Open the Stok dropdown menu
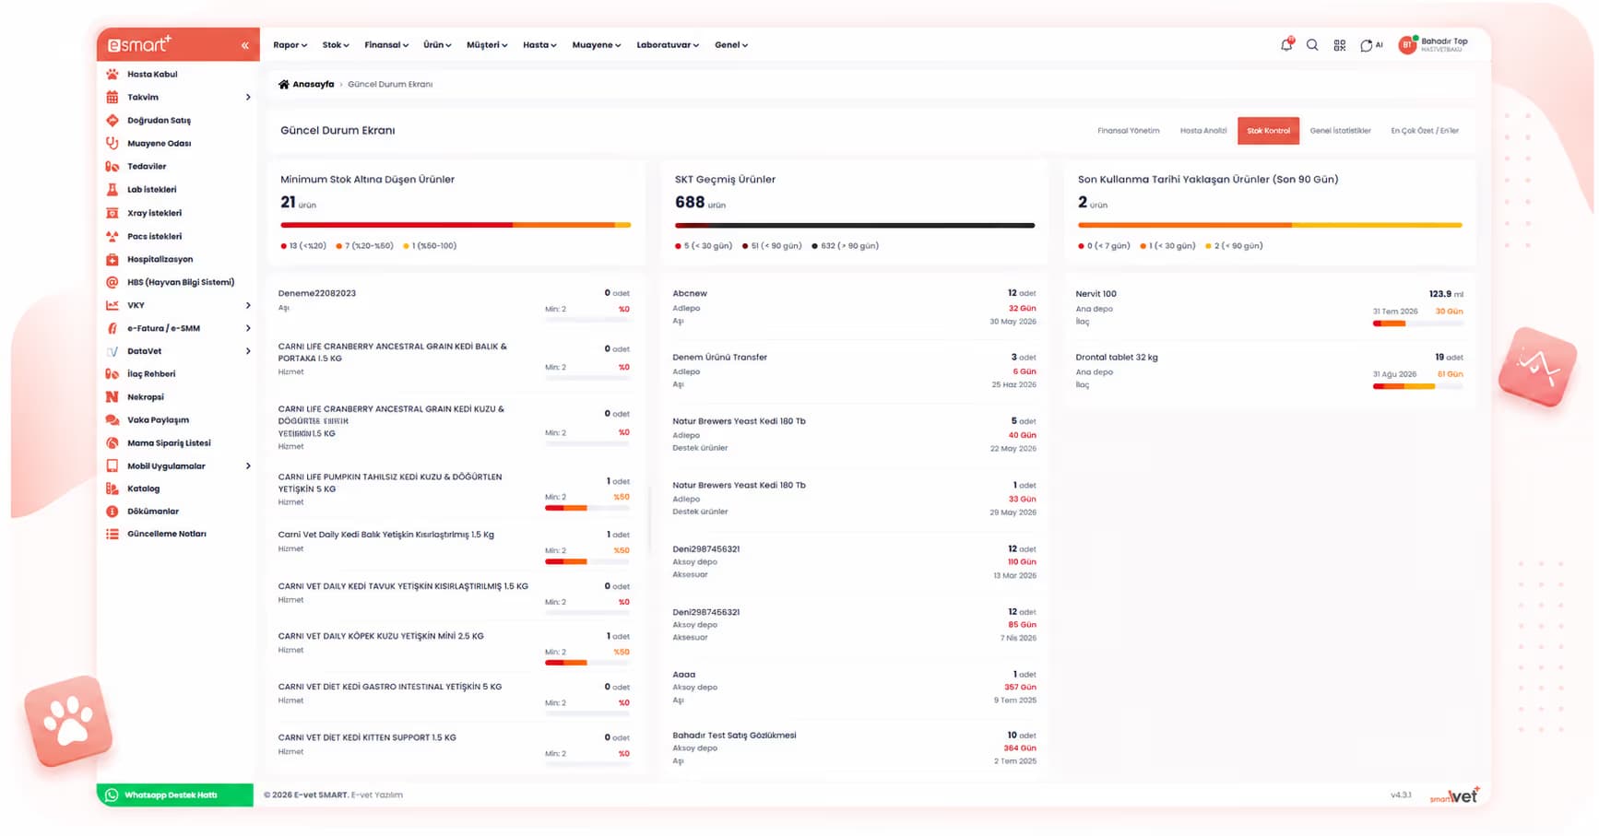Screen dimensions: 1599x836 pos(336,44)
